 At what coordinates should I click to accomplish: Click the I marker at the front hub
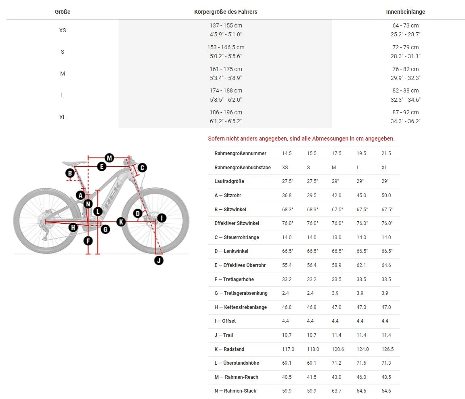[x=161, y=218]
